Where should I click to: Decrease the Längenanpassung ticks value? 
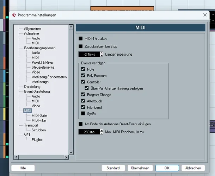102,56
